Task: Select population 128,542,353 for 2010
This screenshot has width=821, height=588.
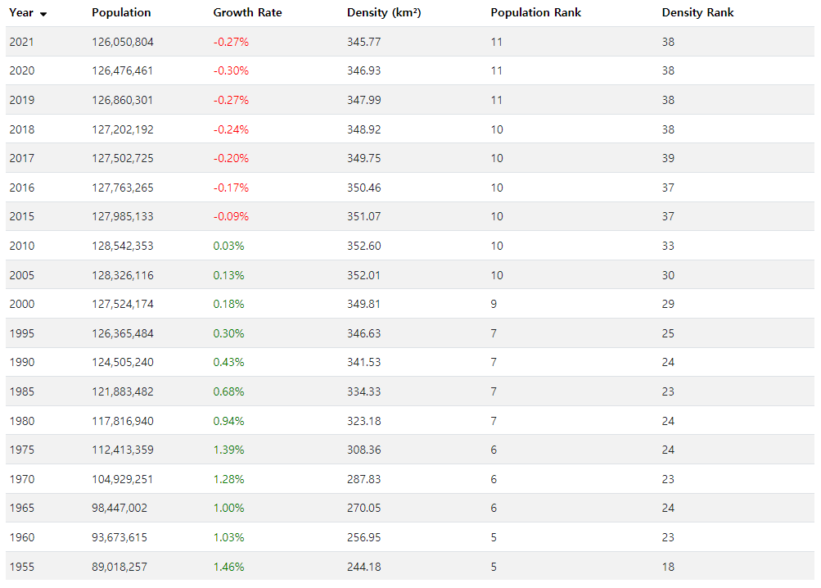Action: tap(123, 246)
